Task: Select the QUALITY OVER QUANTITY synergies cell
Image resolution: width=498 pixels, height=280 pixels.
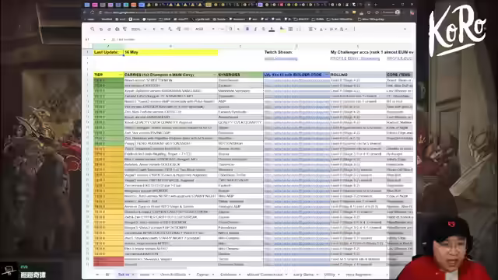Action: click(x=240, y=122)
